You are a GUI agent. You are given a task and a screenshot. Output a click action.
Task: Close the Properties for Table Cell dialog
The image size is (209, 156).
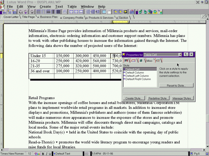tap(191, 55)
